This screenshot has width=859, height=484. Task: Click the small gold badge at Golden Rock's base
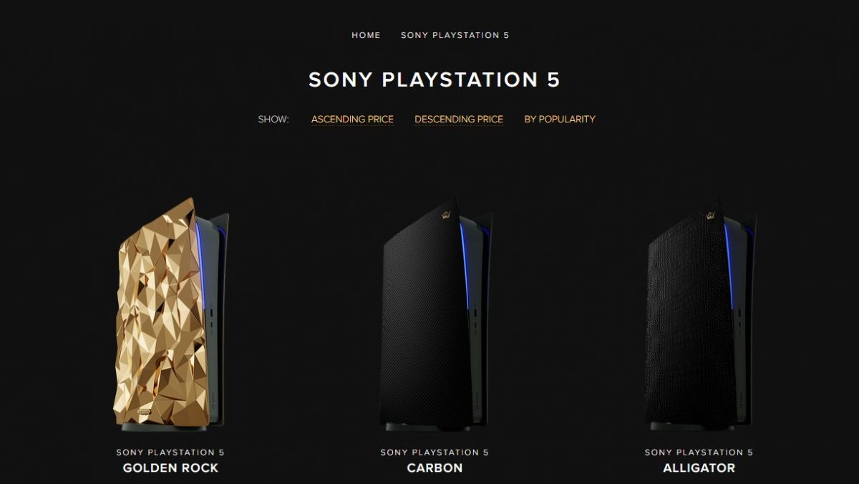[145, 413]
